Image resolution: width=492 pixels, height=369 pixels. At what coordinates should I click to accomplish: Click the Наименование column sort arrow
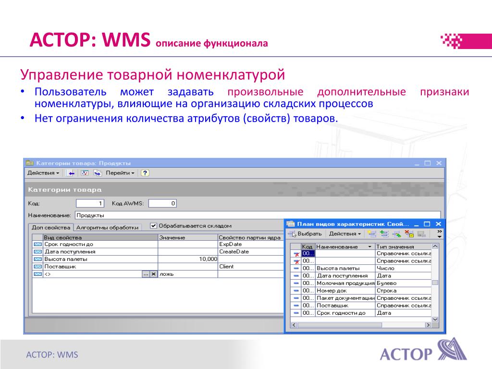click(369, 247)
